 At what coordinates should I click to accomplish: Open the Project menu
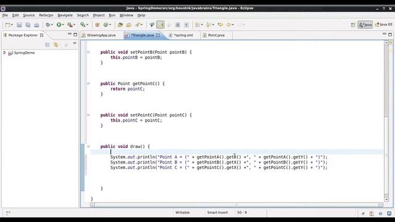[99, 15]
